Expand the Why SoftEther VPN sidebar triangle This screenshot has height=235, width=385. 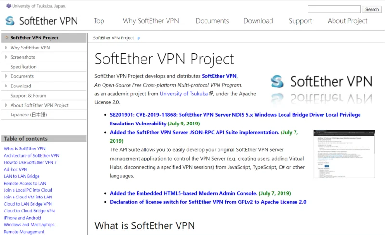tap(6, 48)
